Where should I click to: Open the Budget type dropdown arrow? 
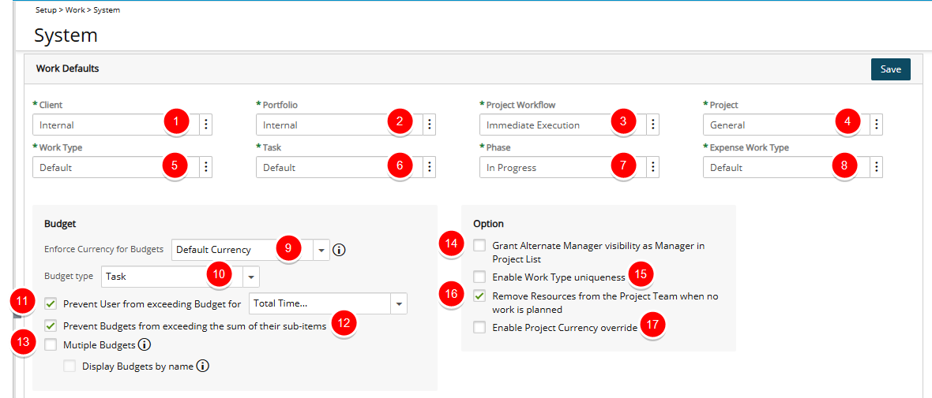[251, 277]
